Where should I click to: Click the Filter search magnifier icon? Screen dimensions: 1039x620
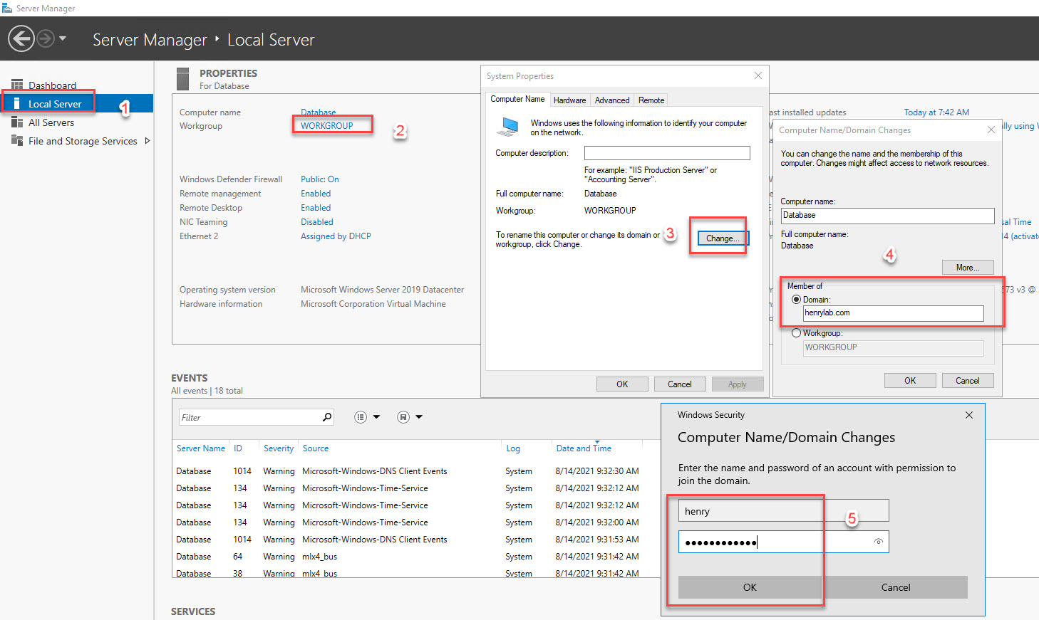pyautogui.click(x=327, y=417)
